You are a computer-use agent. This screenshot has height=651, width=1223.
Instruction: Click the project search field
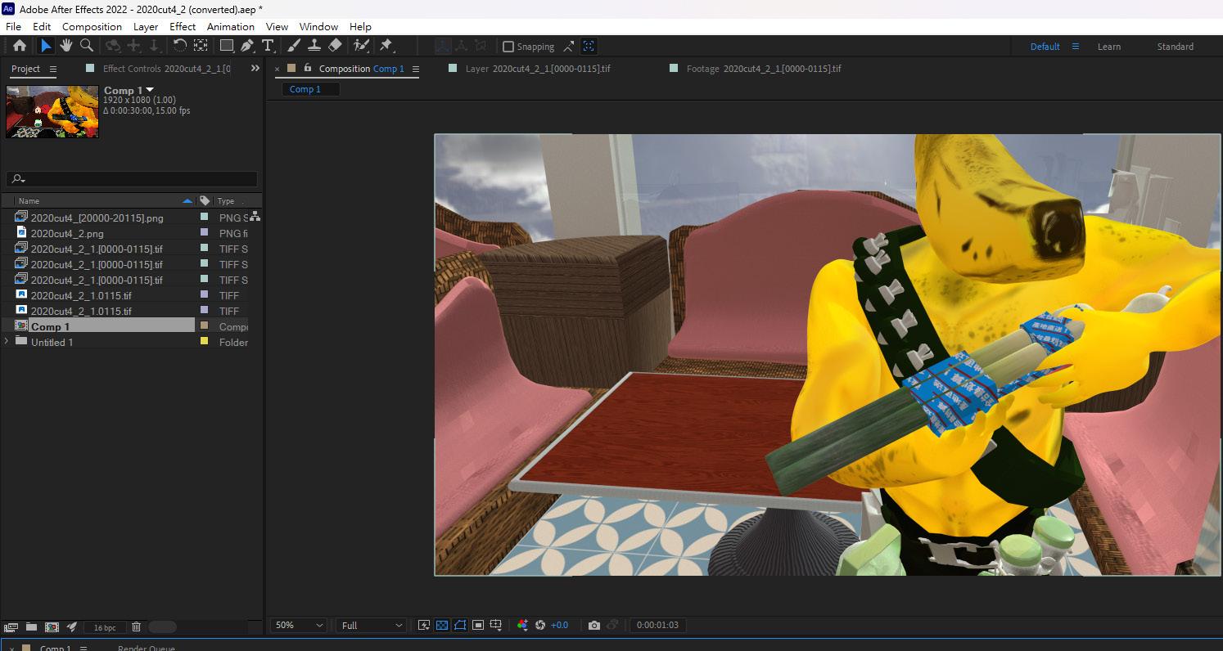point(132,179)
